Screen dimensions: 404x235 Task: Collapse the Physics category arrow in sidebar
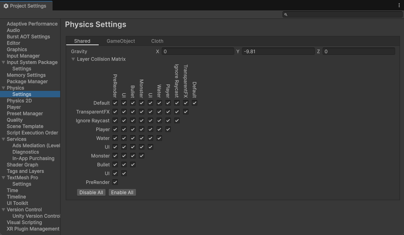(x=4, y=88)
